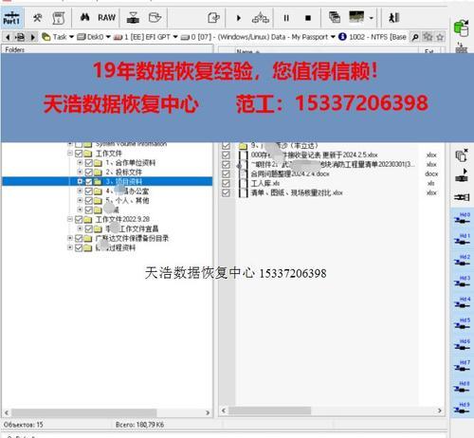Click the stacked windows icon
Viewport: 474px width, 438px height.
pyautogui.click(x=335, y=17)
